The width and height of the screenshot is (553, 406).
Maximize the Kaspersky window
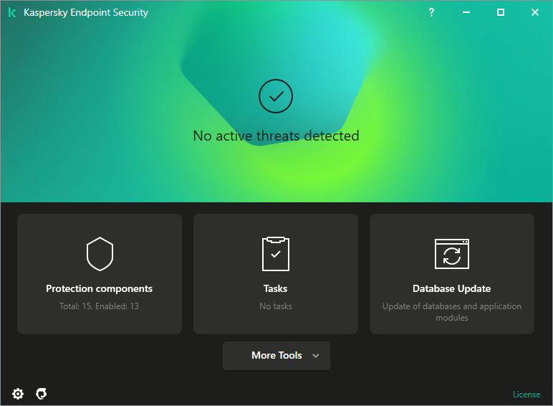coord(501,12)
